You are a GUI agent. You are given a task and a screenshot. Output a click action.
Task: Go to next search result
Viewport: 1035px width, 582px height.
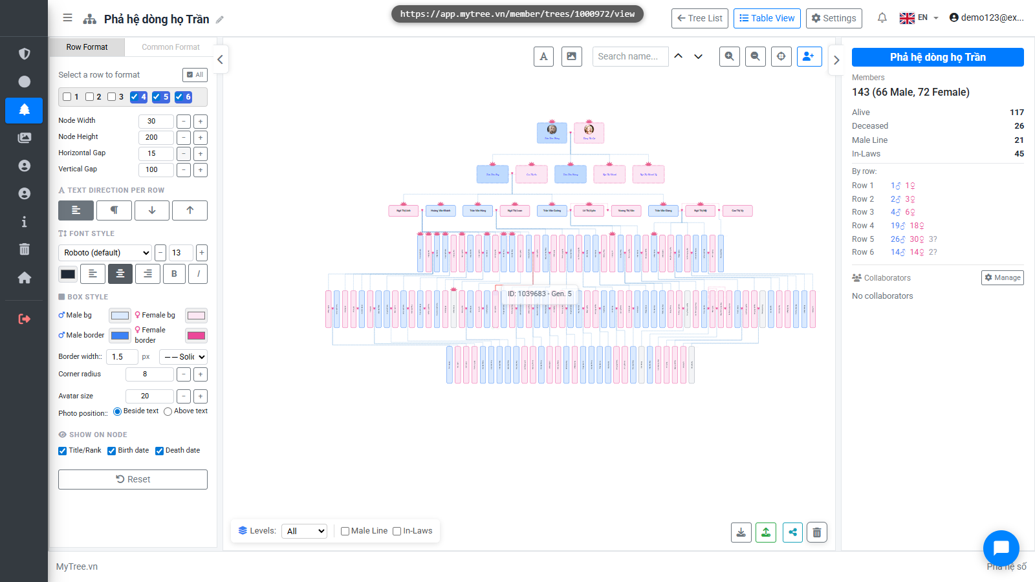pyautogui.click(x=699, y=56)
